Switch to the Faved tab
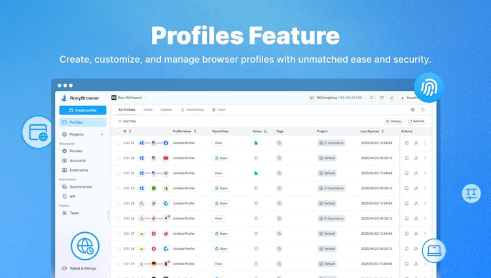This screenshot has height=278, width=491. [x=148, y=110]
